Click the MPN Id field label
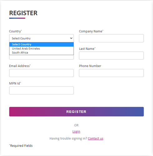 15,83
